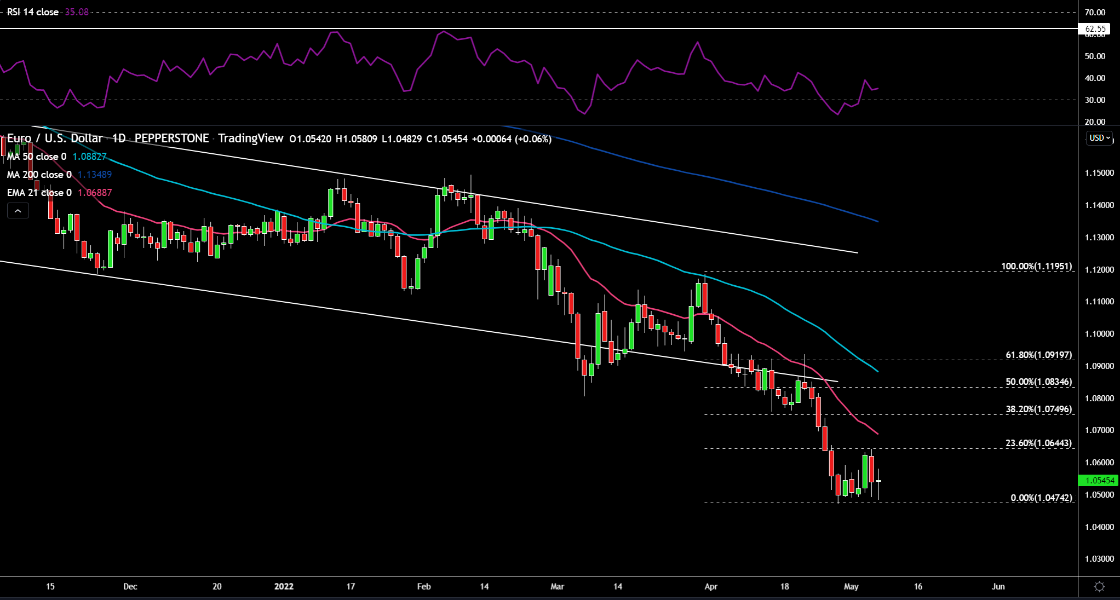Open chart settings gear icon
The height and width of the screenshot is (600, 1120).
click(x=1099, y=587)
